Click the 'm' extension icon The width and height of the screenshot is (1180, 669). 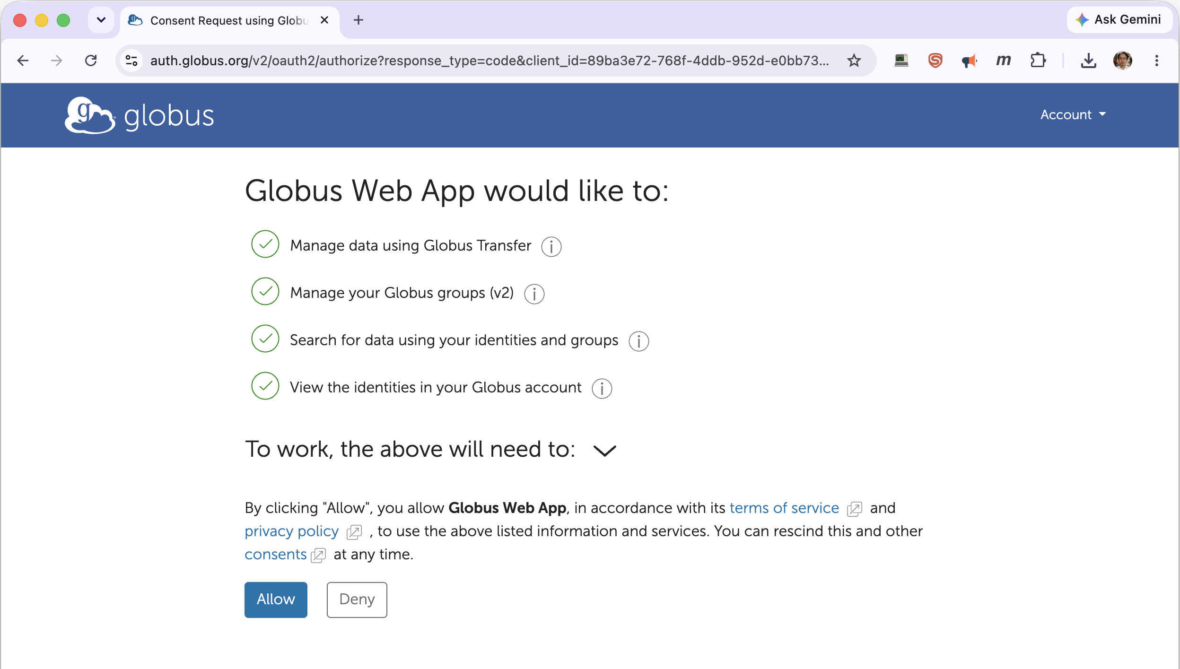coord(1003,61)
